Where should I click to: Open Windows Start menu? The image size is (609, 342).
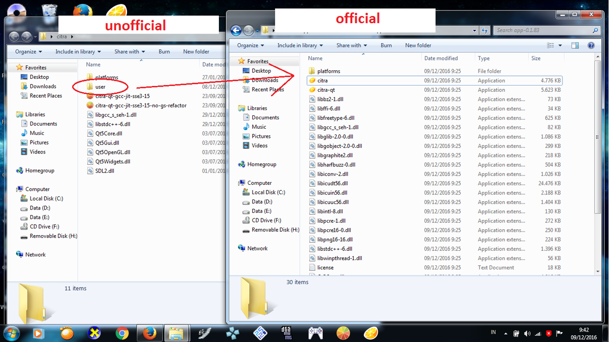[x=10, y=333]
